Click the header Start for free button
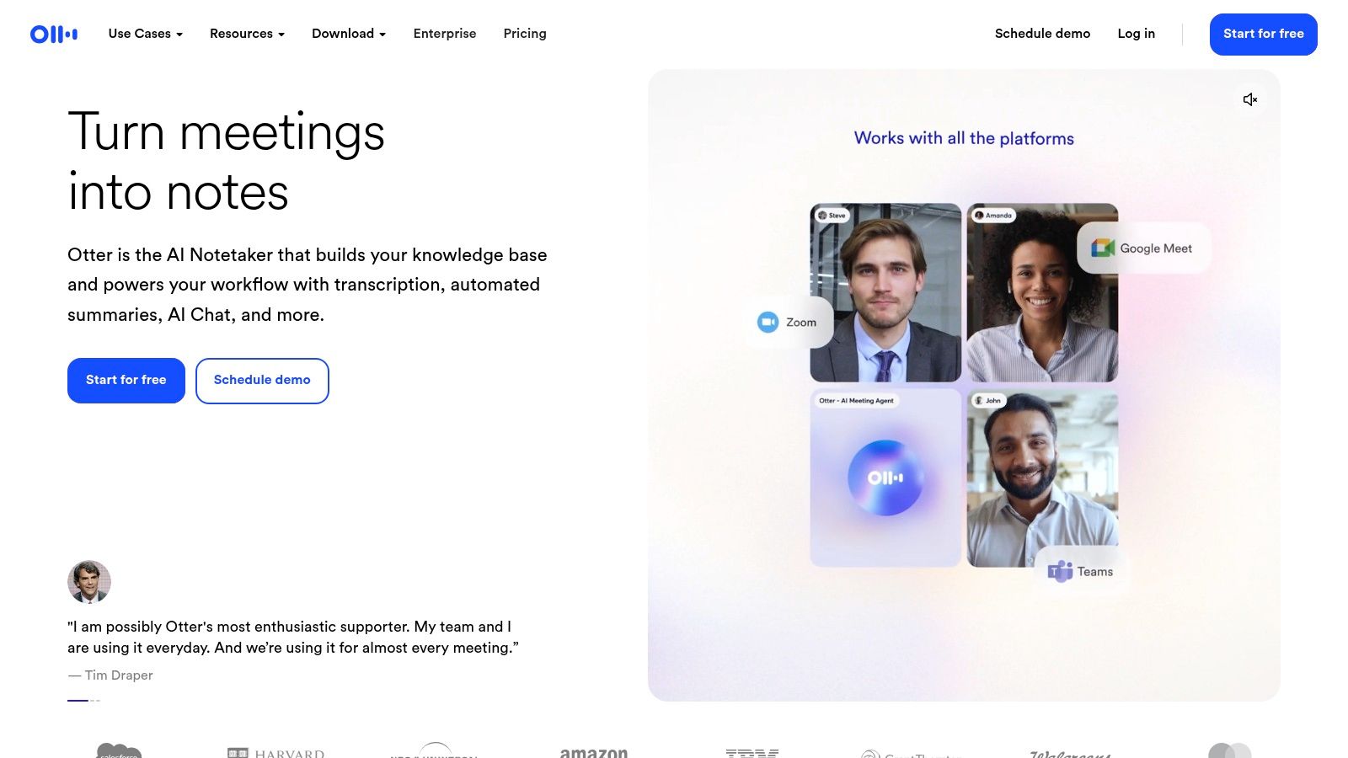The height and width of the screenshot is (758, 1348). (1264, 35)
